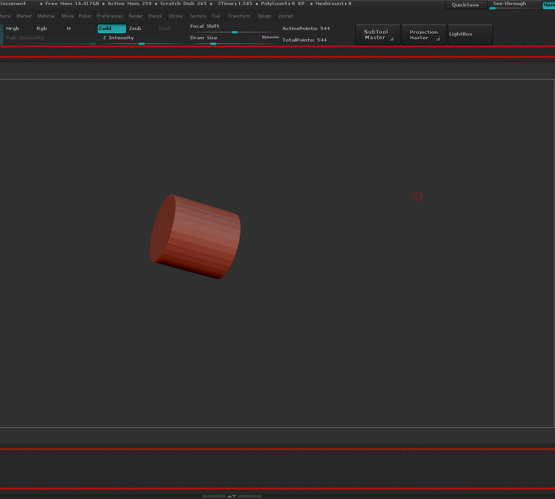Screen dimensions: 555x499
Task: Enable Rgb color mode
Action: click(49, 29)
